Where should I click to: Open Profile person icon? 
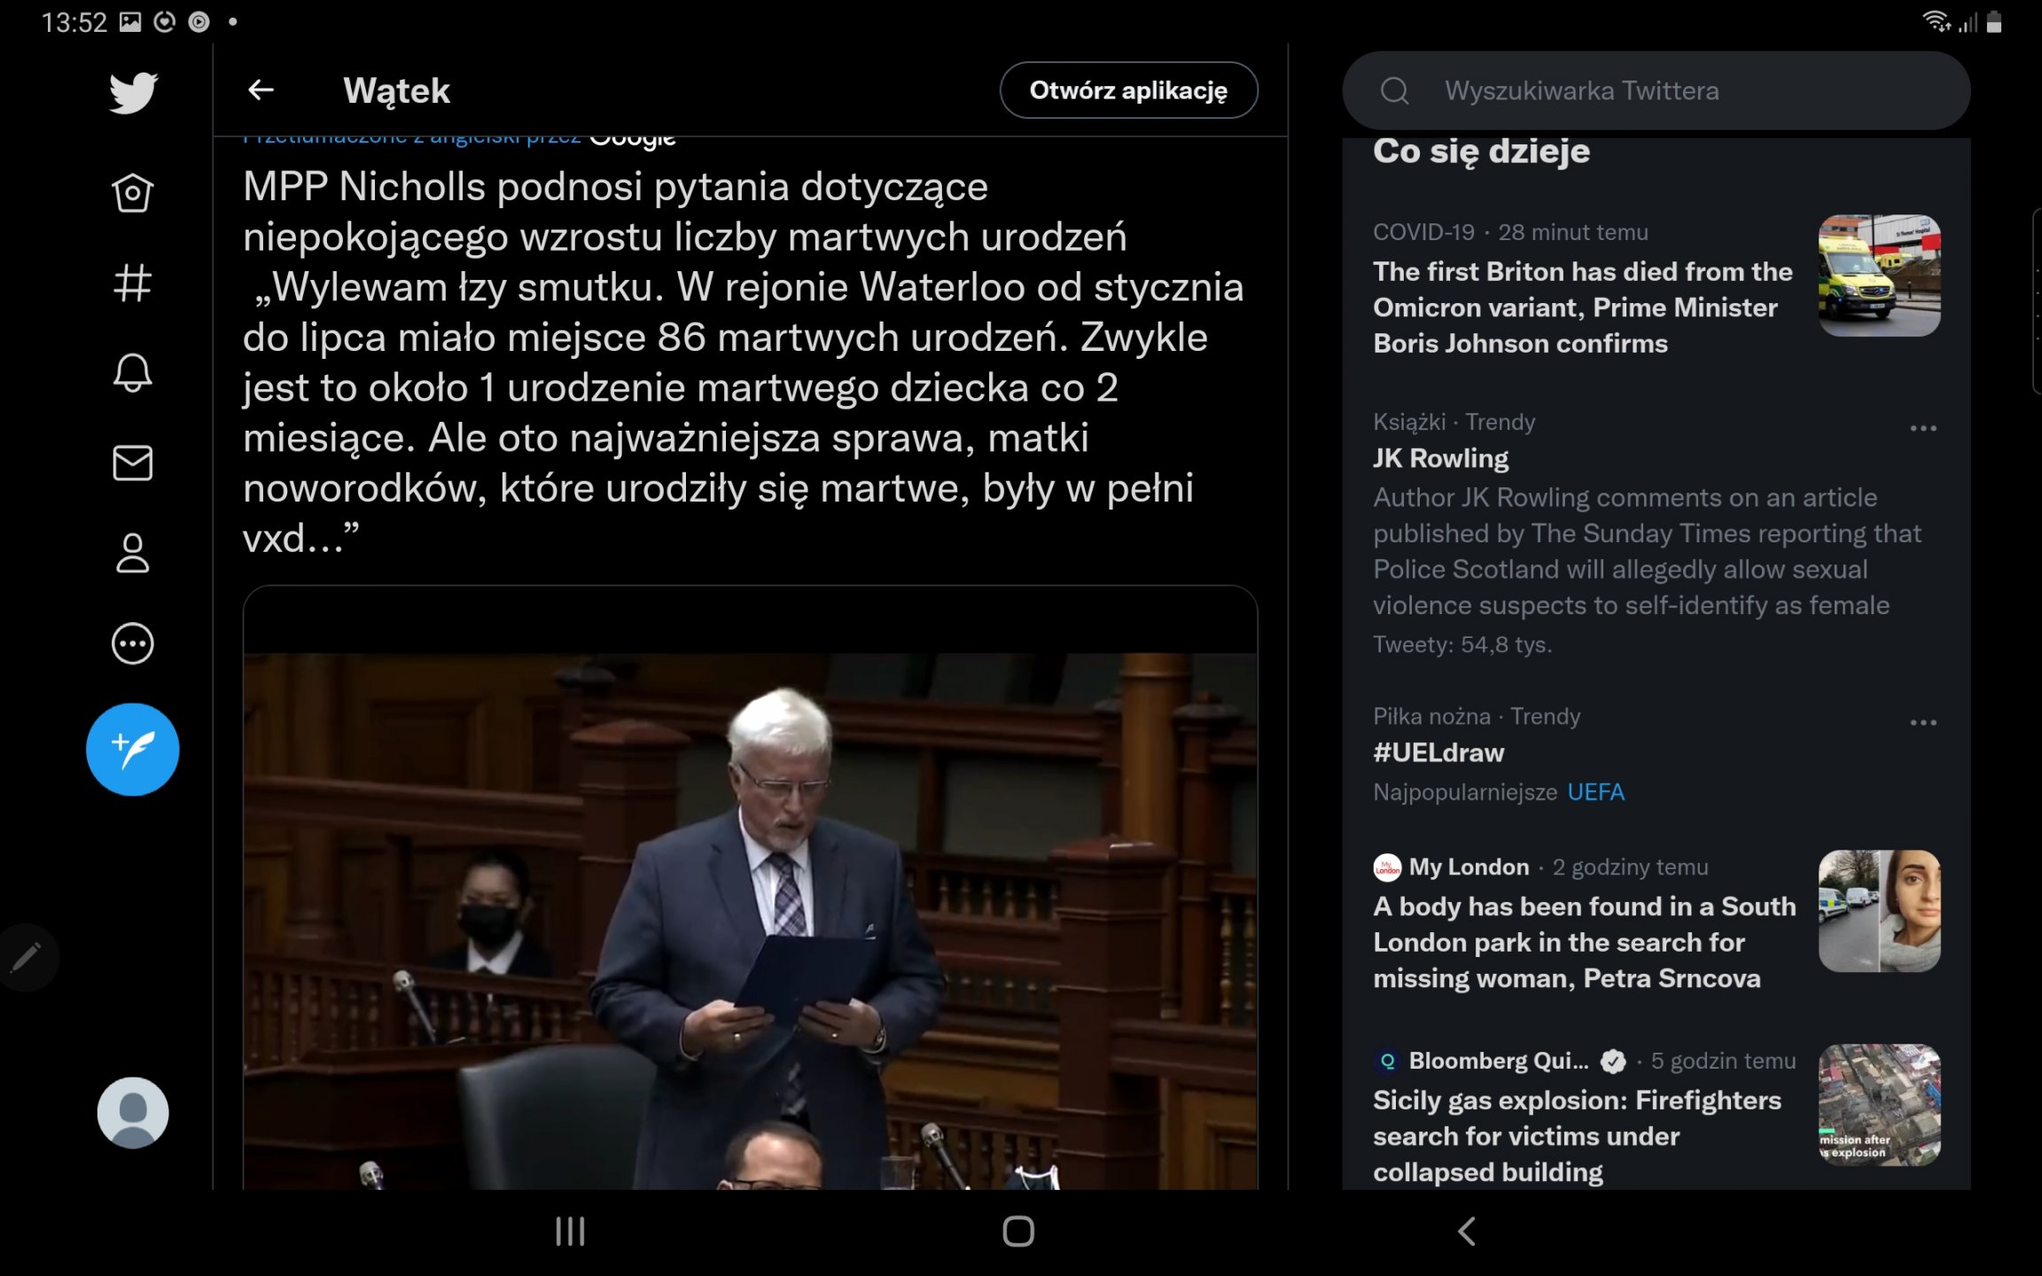[133, 553]
